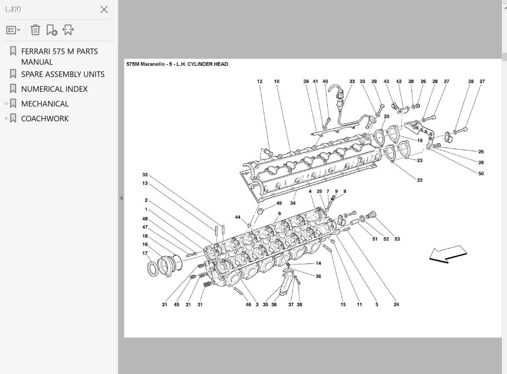The height and width of the screenshot is (374, 507).
Task: Click part number 17 in the diagram
Action: pos(145,253)
